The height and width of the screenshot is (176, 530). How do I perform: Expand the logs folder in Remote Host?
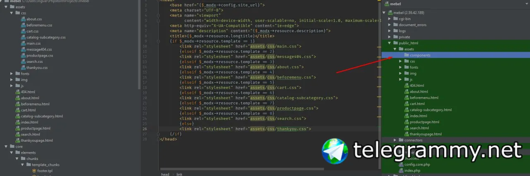(x=389, y=31)
